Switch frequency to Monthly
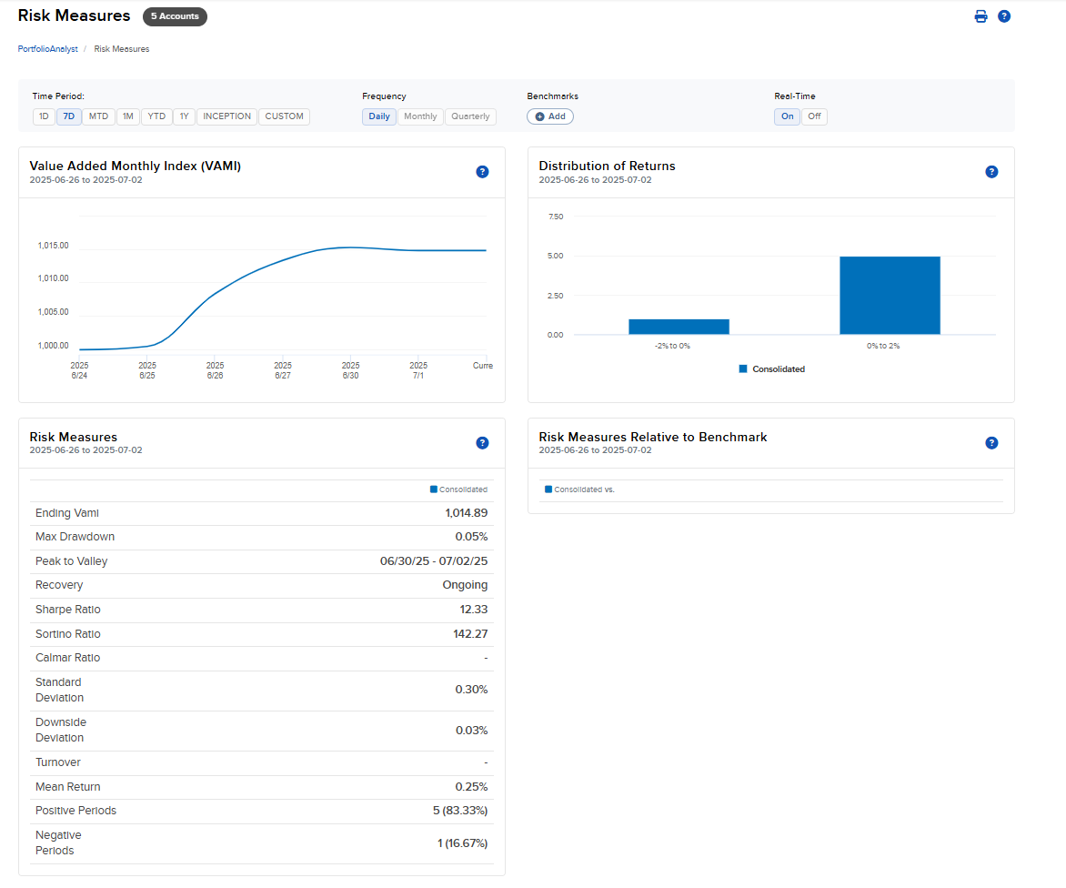The width and height of the screenshot is (1066, 888). tap(419, 116)
